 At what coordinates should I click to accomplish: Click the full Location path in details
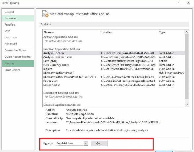click(113, 123)
